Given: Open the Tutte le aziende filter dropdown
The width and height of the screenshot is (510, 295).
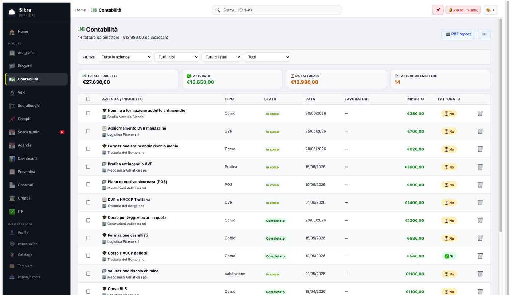Looking at the screenshot, I should 125,57.
